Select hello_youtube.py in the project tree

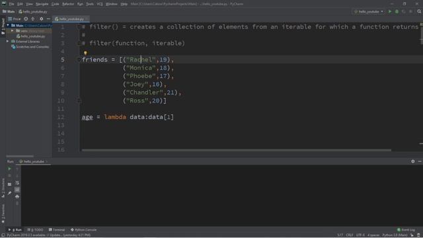click(x=30, y=36)
